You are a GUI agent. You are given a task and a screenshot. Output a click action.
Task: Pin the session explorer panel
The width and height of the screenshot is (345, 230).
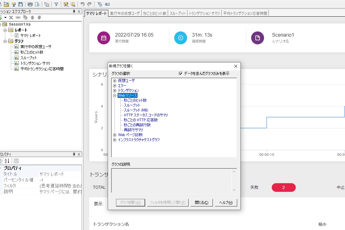(x=74, y=12)
